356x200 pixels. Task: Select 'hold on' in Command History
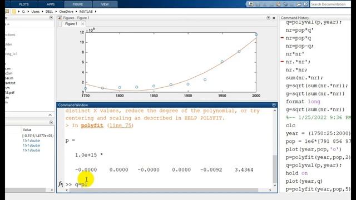pos(296,173)
